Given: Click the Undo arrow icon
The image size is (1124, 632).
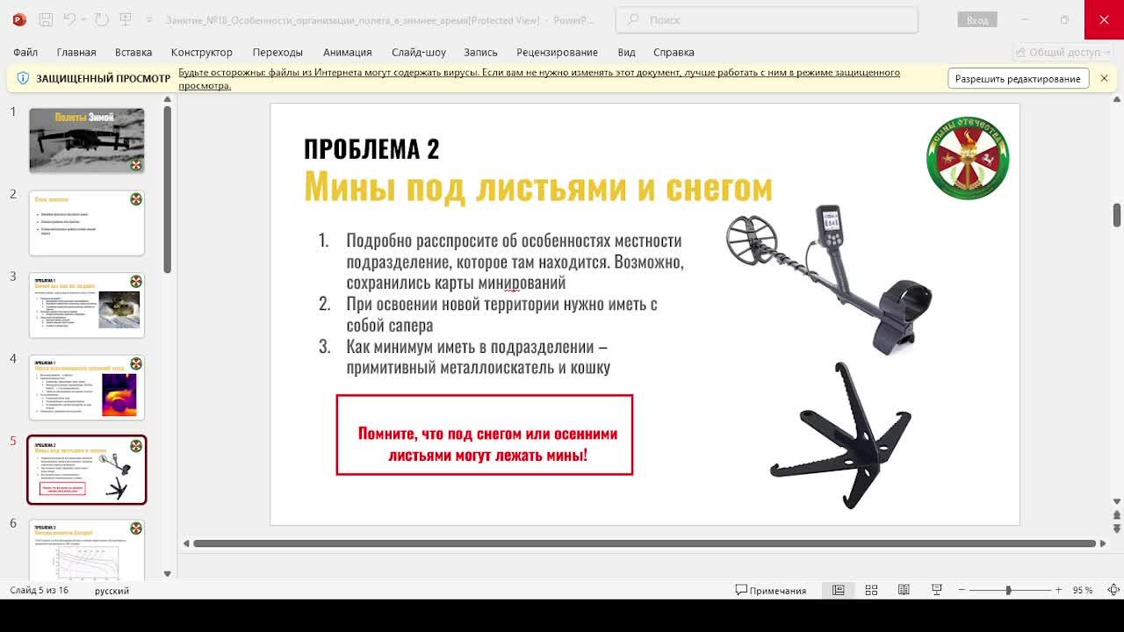Looking at the screenshot, I should (x=69, y=19).
